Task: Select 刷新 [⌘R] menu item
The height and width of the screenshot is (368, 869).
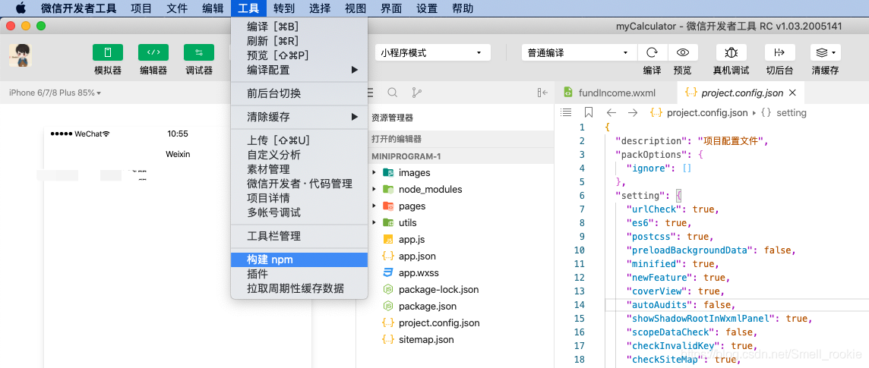Action: [x=299, y=41]
